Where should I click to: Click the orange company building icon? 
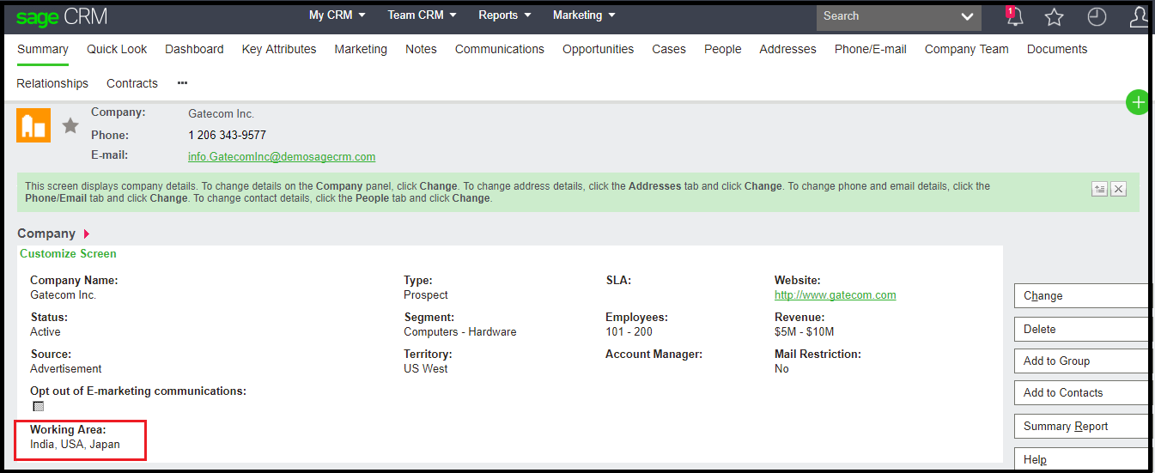33,125
